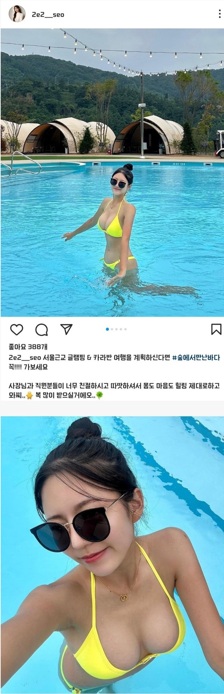Jump to the last carousel dot
The height and width of the screenshot is (694, 224).
point(126,329)
